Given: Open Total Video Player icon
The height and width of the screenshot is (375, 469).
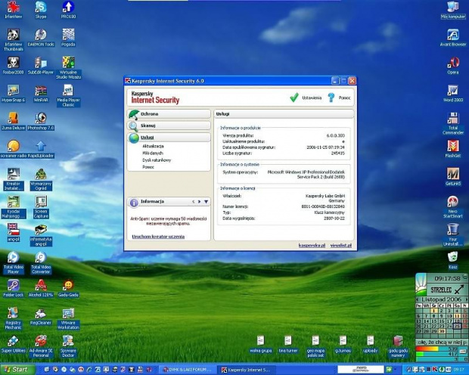Looking at the screenshot, I should 13,262.
